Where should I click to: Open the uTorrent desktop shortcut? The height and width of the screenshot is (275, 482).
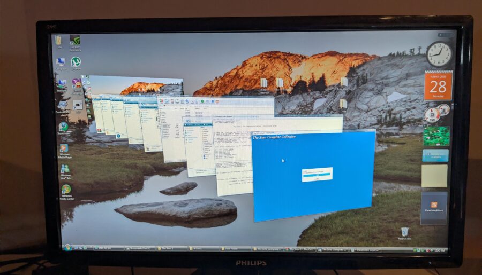point(76,62)
